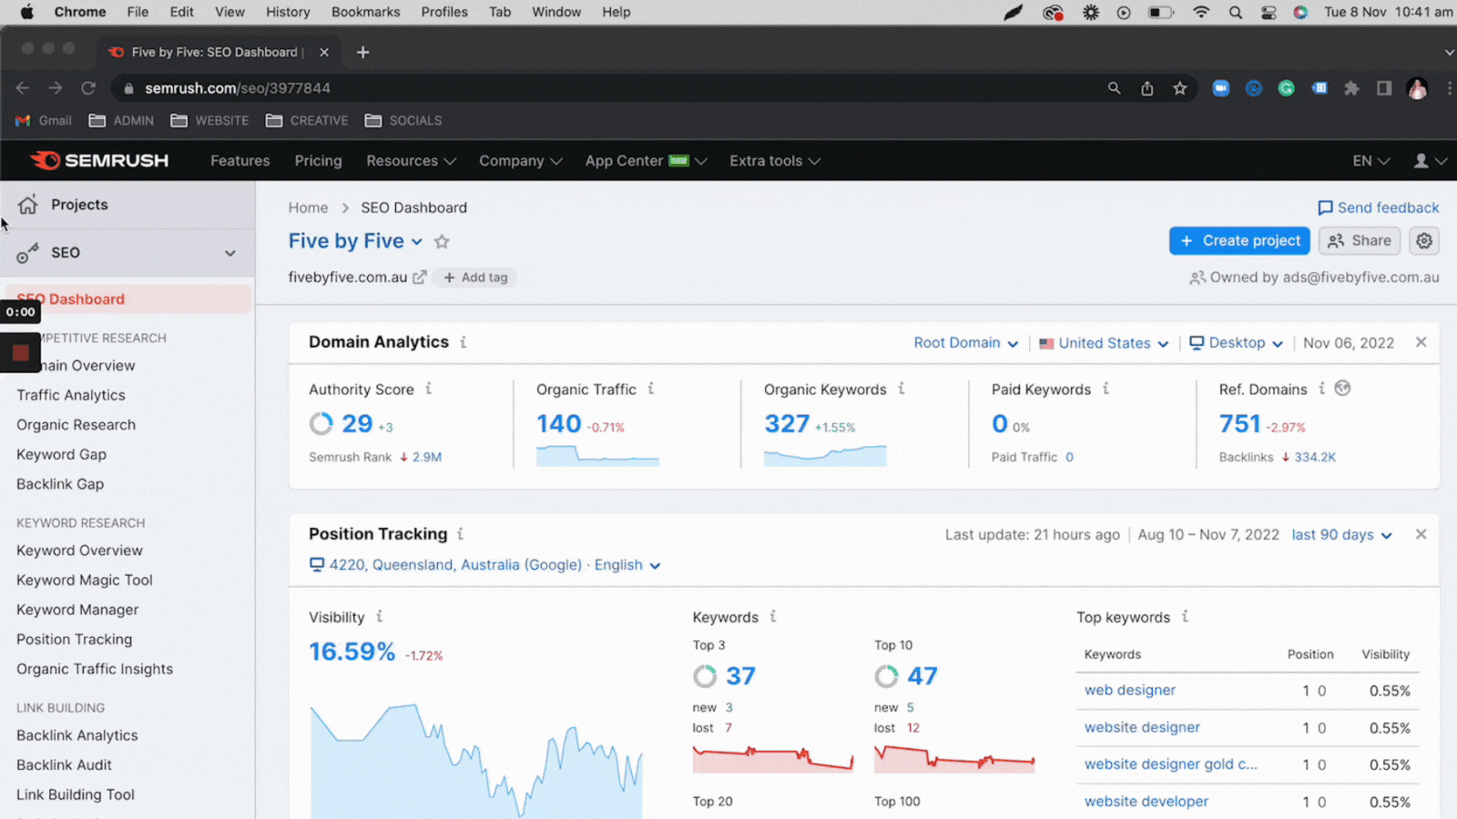Stop the screen recording

20,352
